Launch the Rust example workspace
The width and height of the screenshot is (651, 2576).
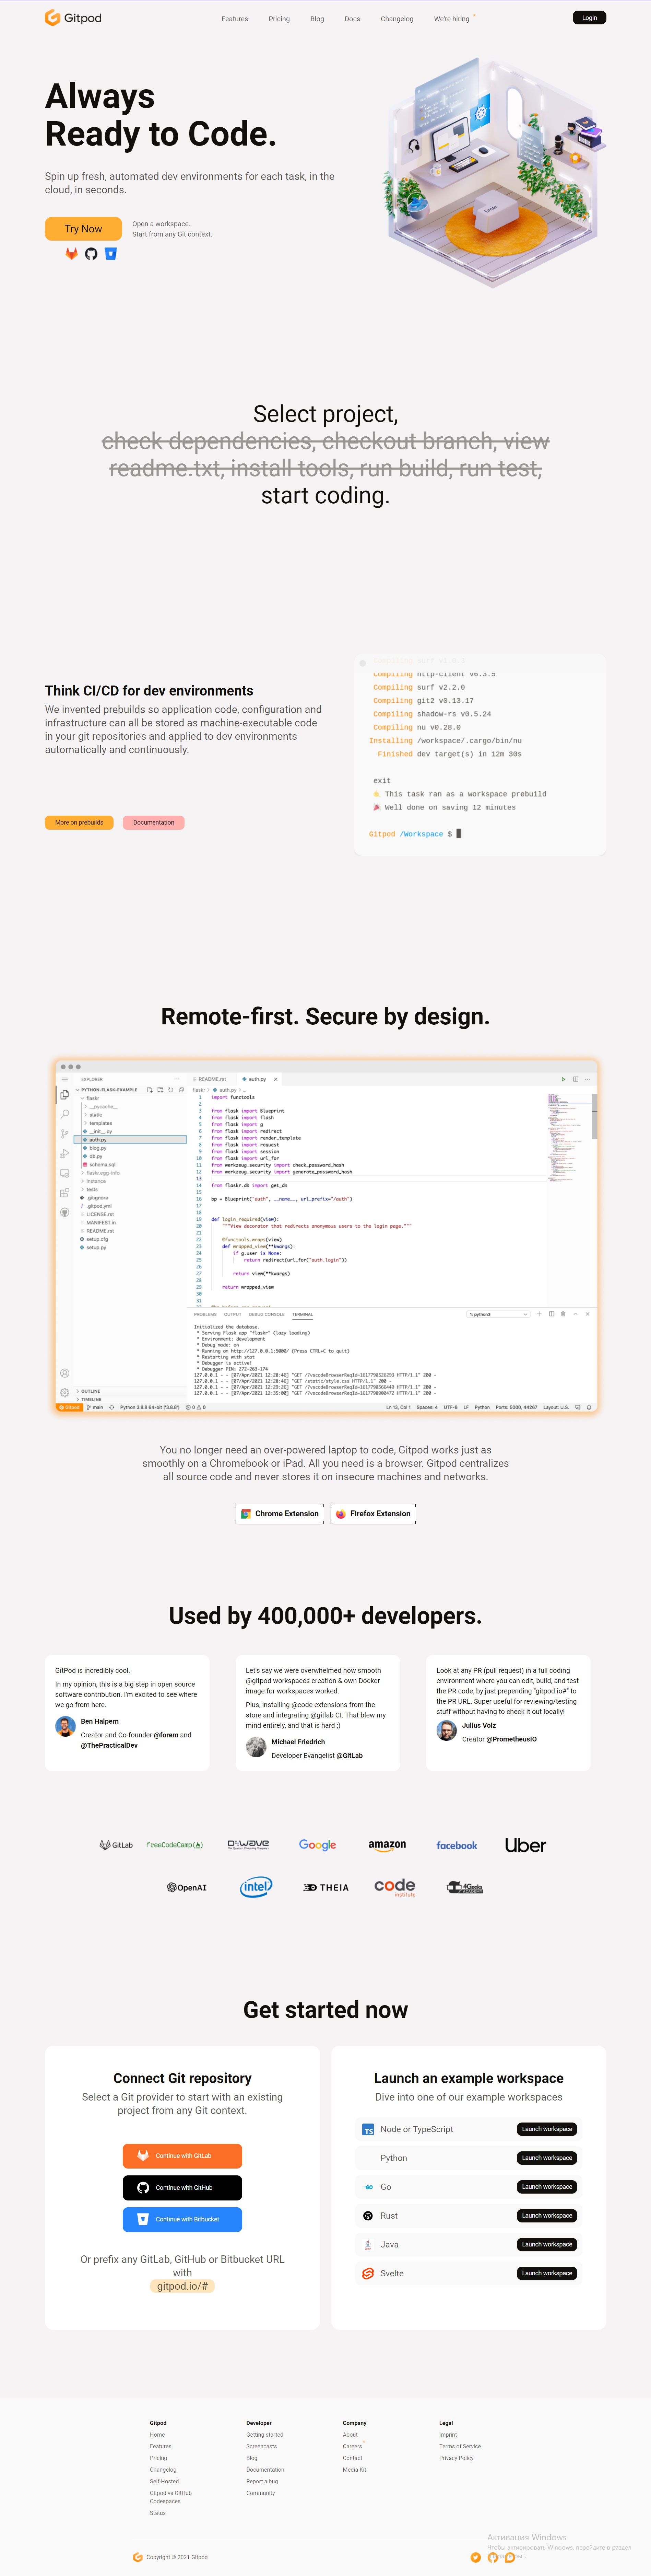click(547, 2216)
